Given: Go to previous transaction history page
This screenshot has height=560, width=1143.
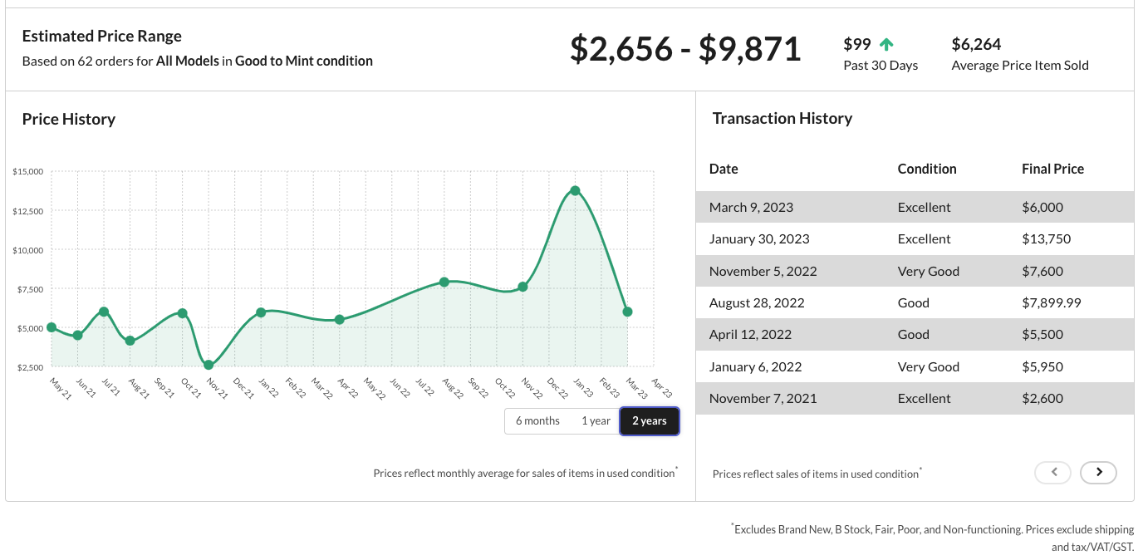Looking at the screenshot, I should point(1053,472).
